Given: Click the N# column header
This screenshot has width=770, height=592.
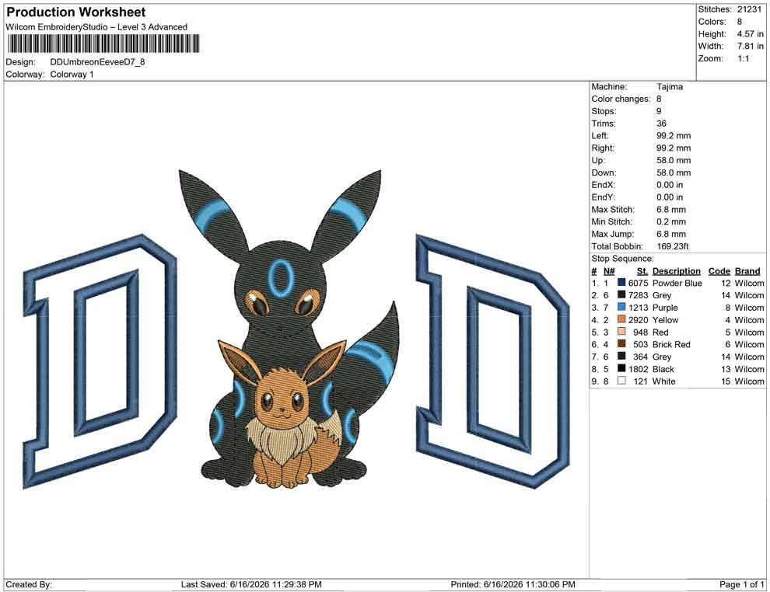Looking at the screenshot, I should click(x=609, y=271).
